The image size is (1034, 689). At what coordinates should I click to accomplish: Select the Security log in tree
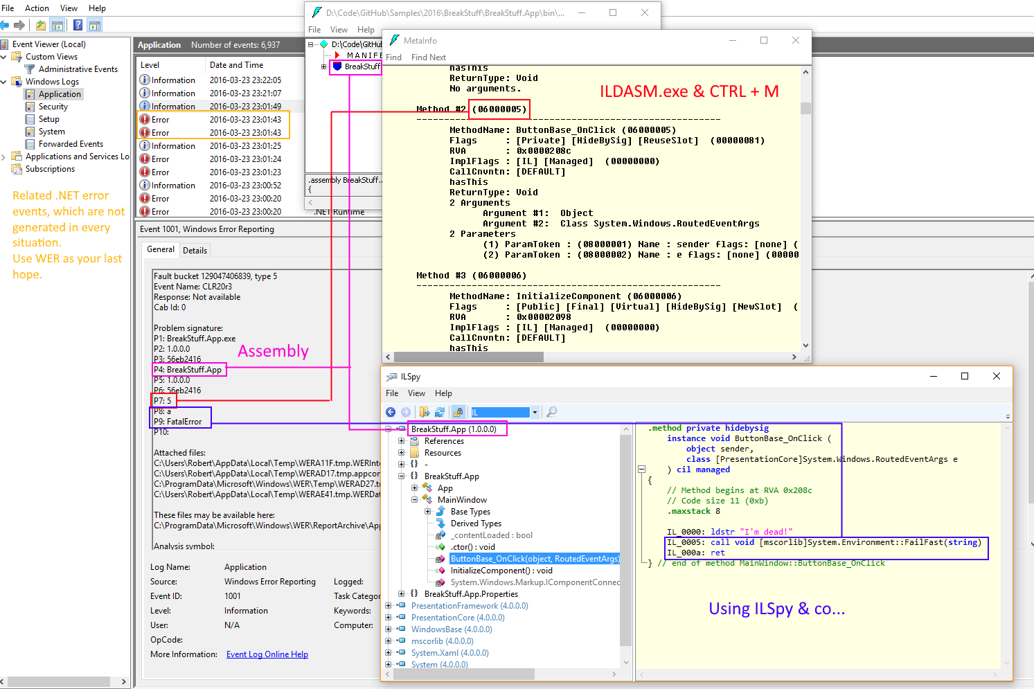(53, 107)
